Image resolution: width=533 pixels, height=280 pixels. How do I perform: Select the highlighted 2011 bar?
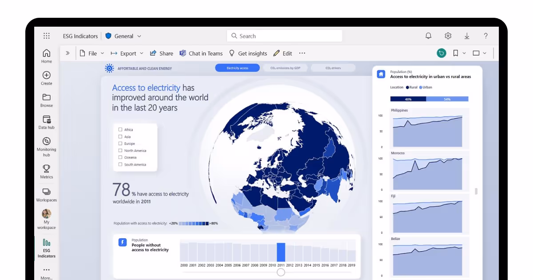click(281, 252)
